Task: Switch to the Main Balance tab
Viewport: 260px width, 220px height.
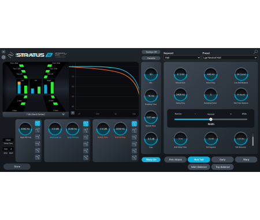Action: (x=199, y=167)
